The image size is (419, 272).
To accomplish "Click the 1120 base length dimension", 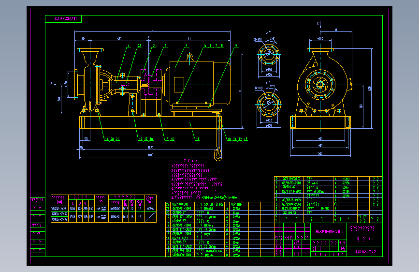I will 150,148.
